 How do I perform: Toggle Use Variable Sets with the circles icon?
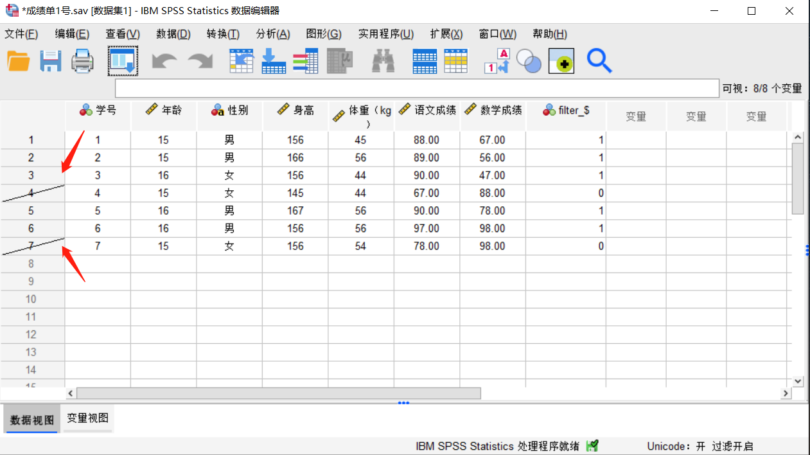(x=529, y=60)
